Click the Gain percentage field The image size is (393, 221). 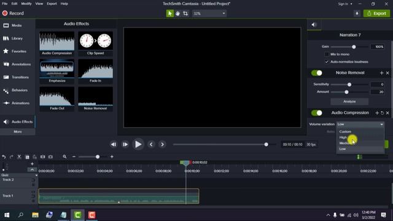[378, 47]
